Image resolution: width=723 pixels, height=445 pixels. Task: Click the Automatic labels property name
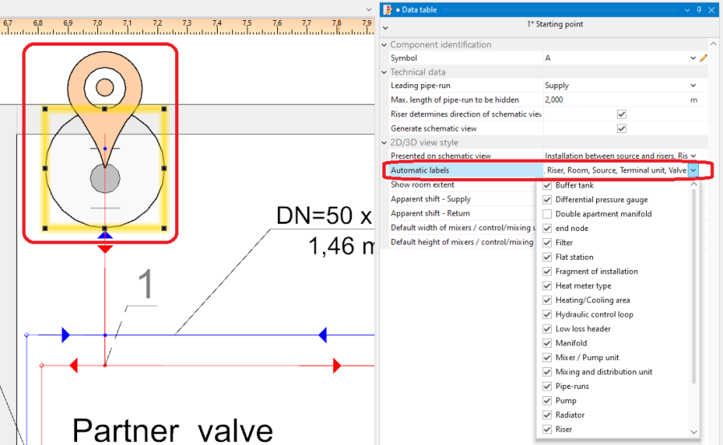419,170
